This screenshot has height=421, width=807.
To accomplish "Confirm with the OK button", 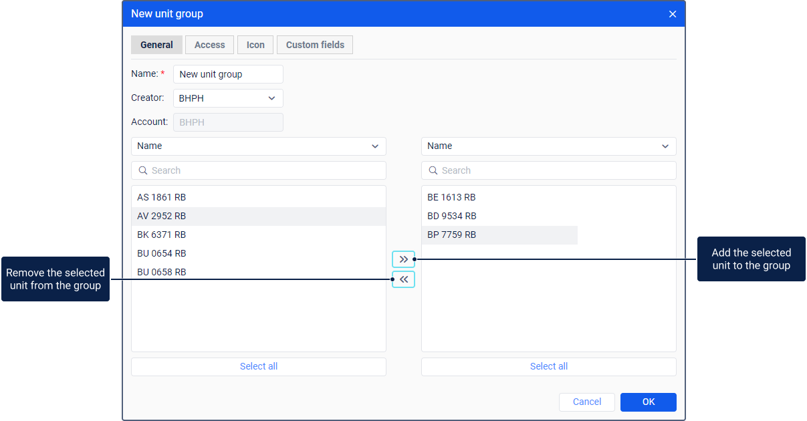I will [649, 402].
